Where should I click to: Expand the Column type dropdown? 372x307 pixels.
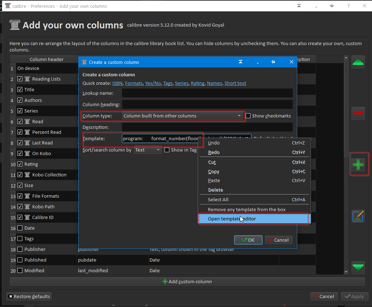click(182, 116)
